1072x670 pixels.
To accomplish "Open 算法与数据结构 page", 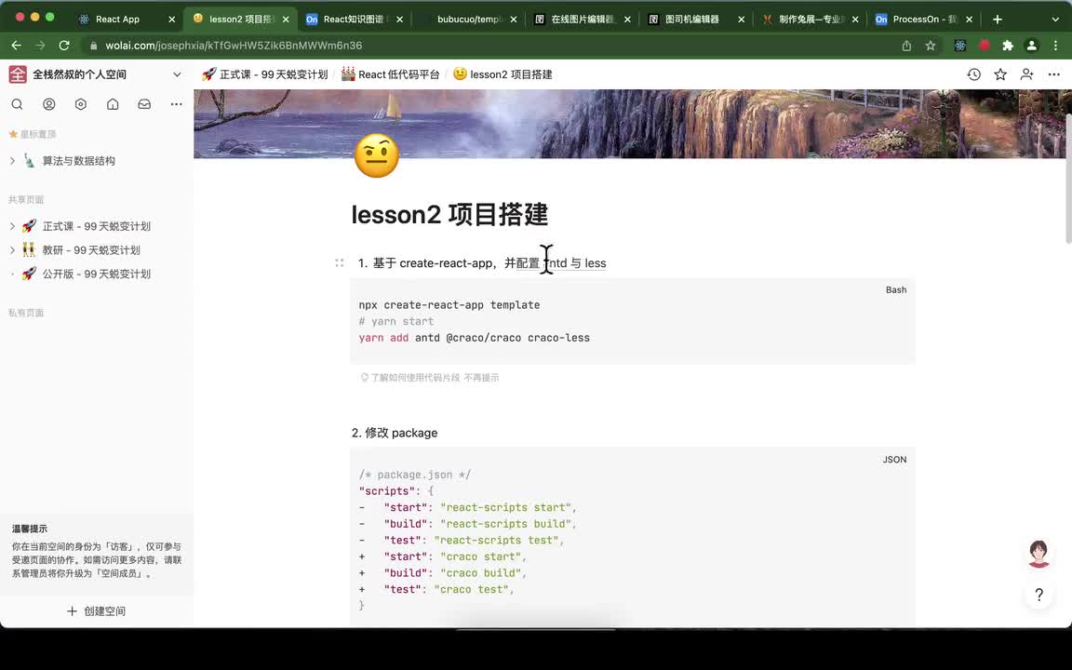I will click(78, 161).
